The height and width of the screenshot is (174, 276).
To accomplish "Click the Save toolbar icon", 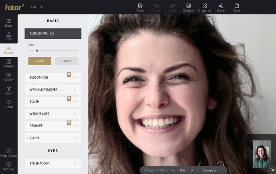I will coord(236,8).
